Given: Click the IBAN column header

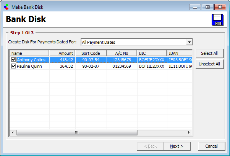Looking at the screenshot, I should pos(179,53).
